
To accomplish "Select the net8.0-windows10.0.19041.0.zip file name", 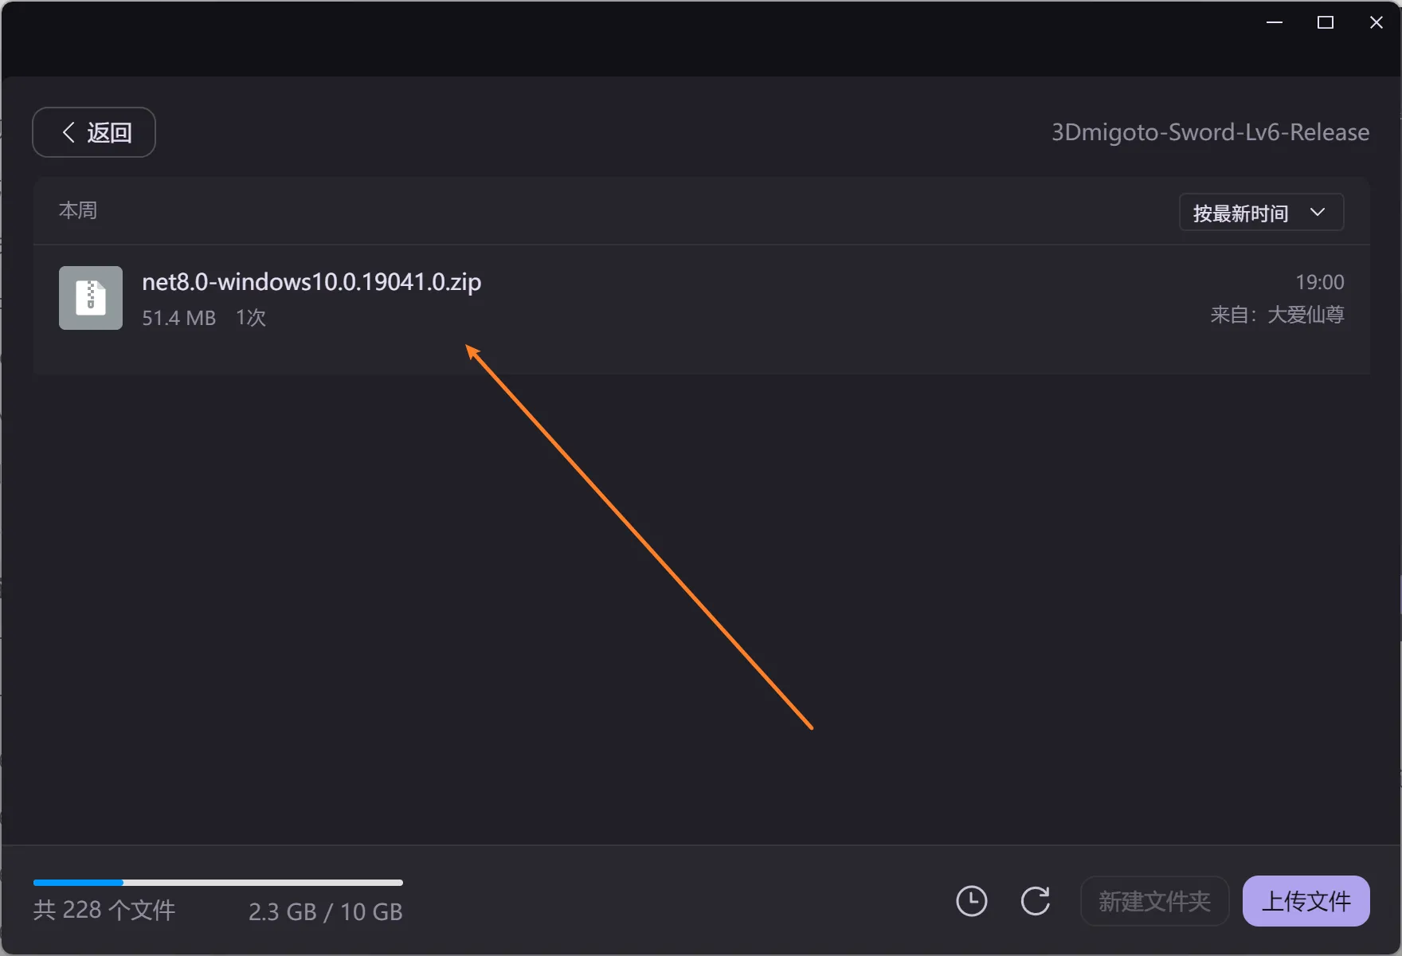I will [x=311, y=282].
